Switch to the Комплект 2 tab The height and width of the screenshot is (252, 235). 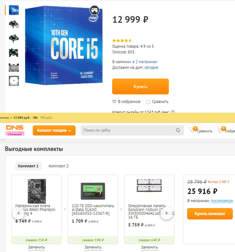coord(59,166)
